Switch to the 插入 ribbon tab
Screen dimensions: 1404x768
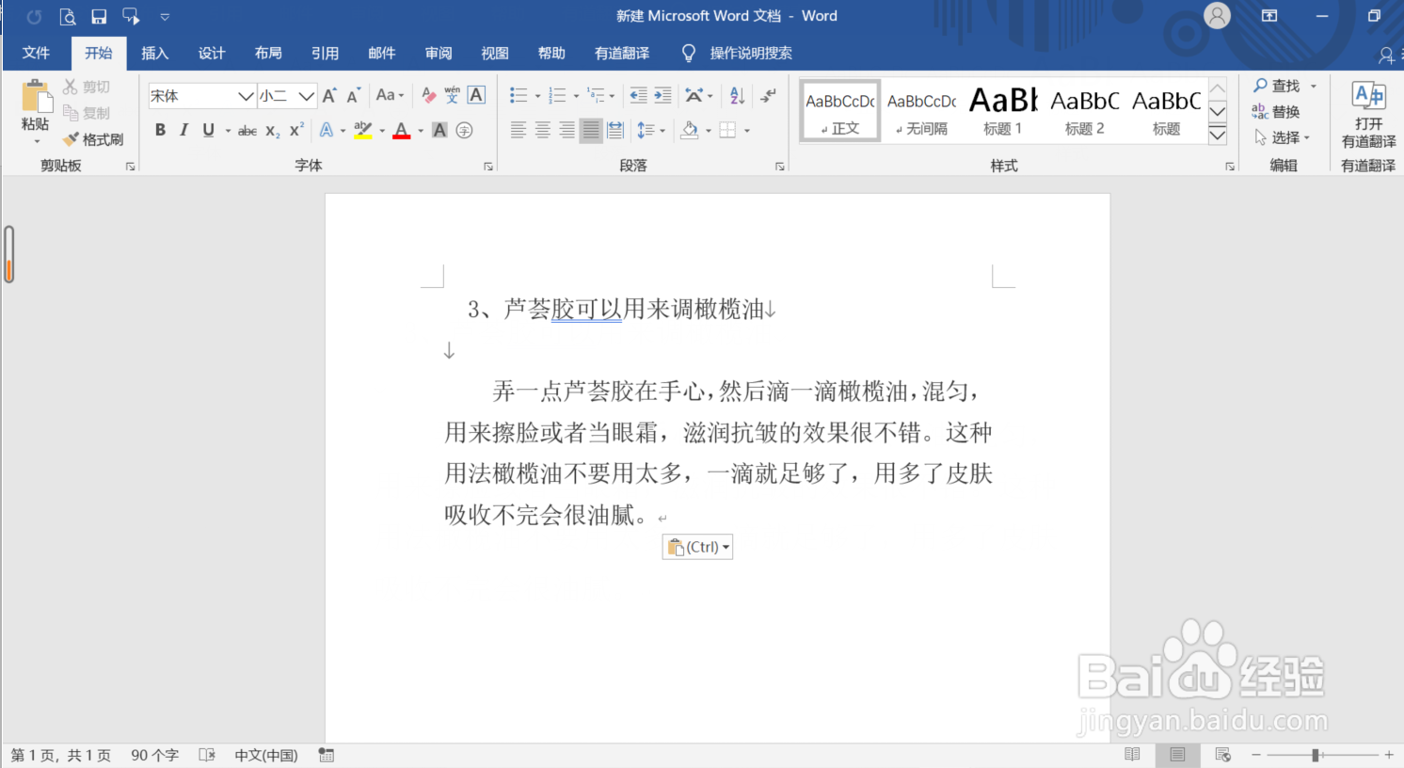(x=154, y=53)
